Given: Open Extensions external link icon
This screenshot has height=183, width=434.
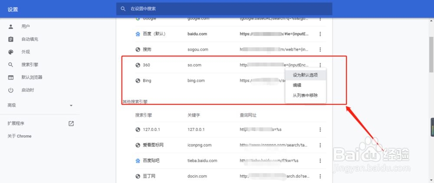Looking at the screenshot, I should (x=71, y=124).
